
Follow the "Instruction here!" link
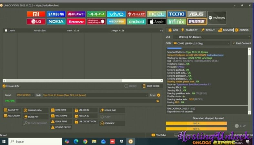215,55
